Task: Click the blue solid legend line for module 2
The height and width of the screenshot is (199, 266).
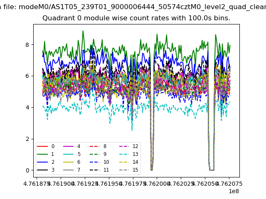Action: coord(42,162)
